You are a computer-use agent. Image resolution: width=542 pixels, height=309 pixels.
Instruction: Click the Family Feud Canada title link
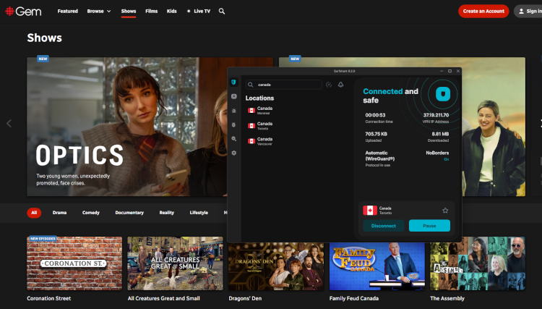click(x=354, y=298)
